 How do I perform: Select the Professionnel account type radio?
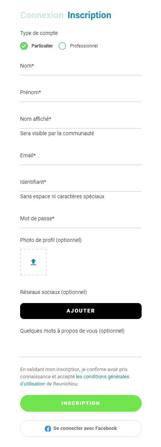click(x=62, y=46)
